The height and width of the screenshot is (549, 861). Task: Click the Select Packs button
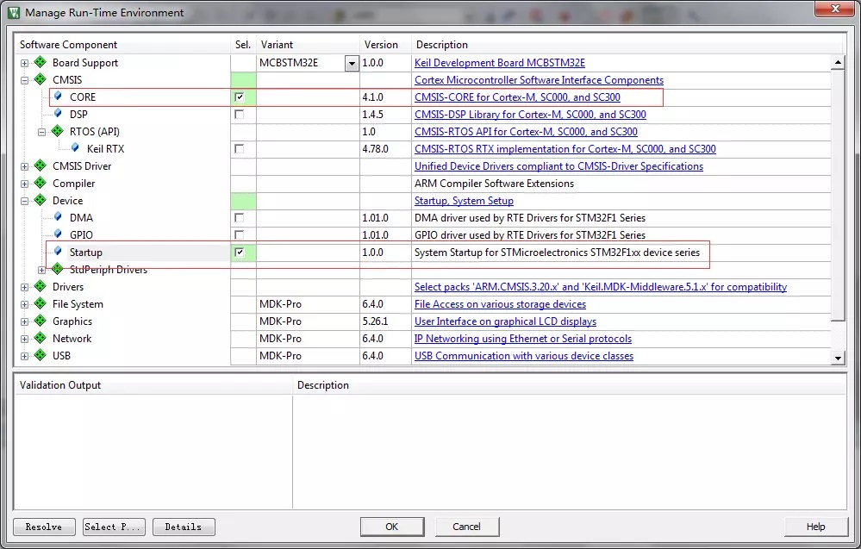click(x=114, y=527)
